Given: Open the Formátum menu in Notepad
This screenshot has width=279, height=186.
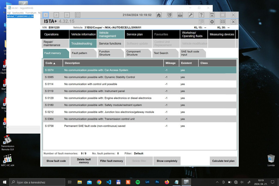Looking at the screenshot, I should [x=31, y=13].
